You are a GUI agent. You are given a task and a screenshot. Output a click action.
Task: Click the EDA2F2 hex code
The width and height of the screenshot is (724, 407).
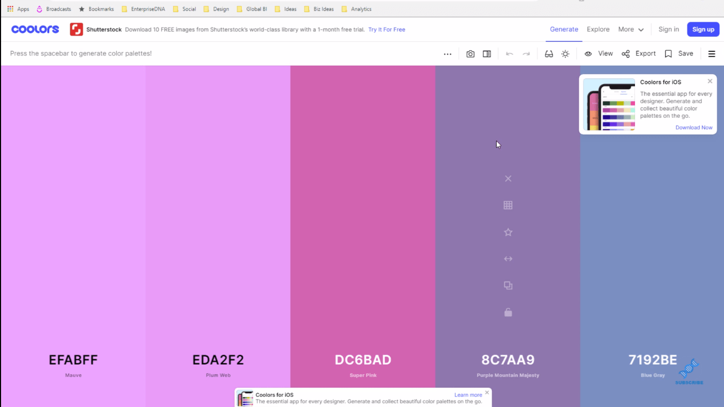[x=218, y=360]
